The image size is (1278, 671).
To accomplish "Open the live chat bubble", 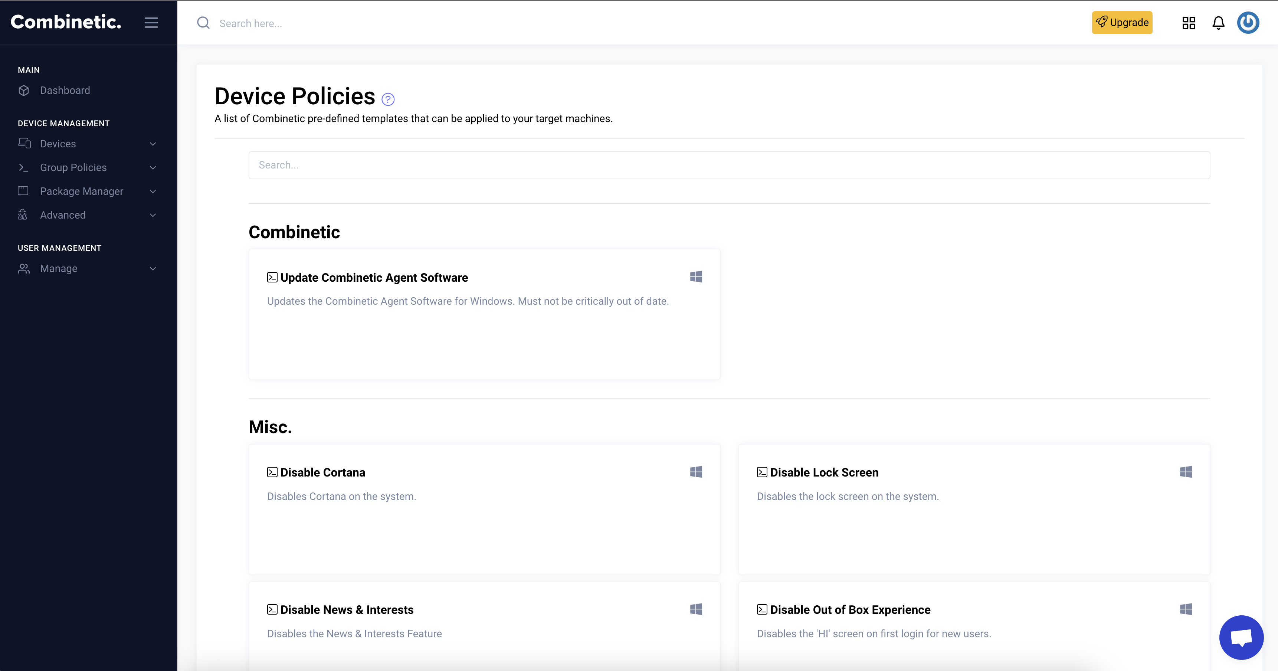I will pyautogui.click(x=1241, y=637).
